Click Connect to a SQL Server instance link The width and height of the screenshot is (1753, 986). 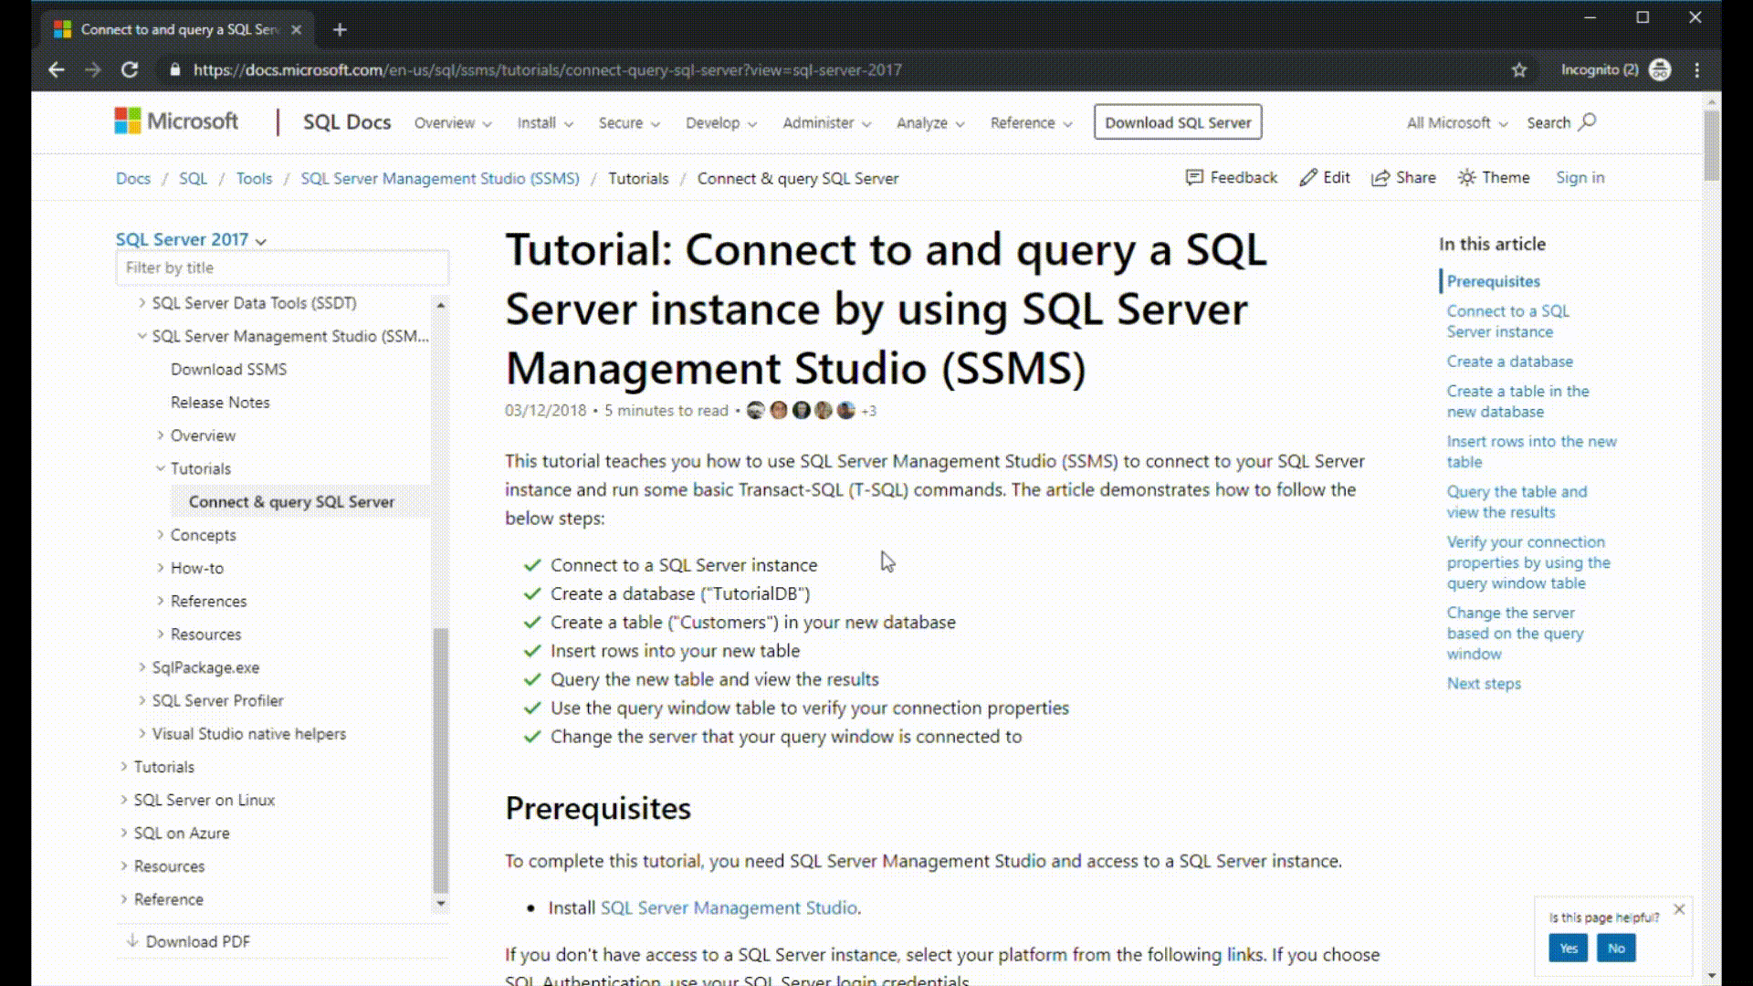point(1508,320)
